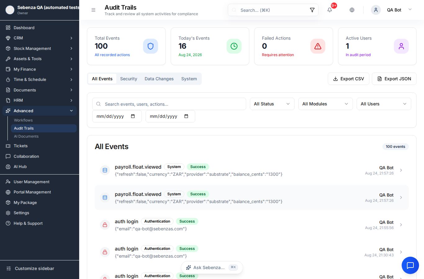
Task: Click the Export JSON button
Action: point(394,79)
